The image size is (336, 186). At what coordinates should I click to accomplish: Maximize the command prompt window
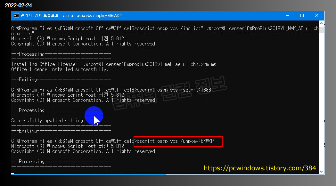pyautogui.click(x=302, y=16)
